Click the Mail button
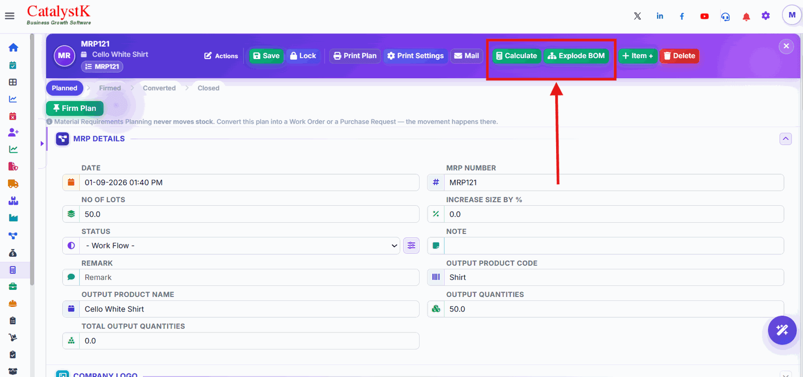This screenshot has width=803, height=377. pyautogui.click(x=467, y=56)
